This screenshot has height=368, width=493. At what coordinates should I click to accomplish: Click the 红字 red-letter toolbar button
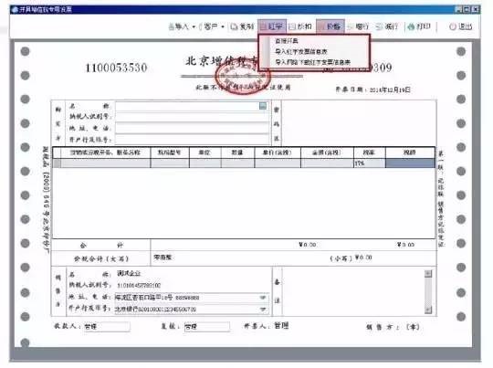coord(272,26)
